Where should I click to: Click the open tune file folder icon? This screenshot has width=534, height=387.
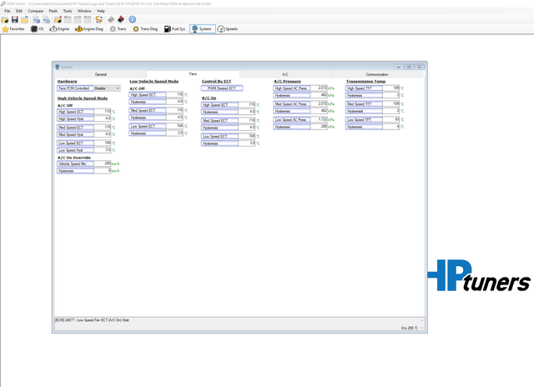pos(5,19)
